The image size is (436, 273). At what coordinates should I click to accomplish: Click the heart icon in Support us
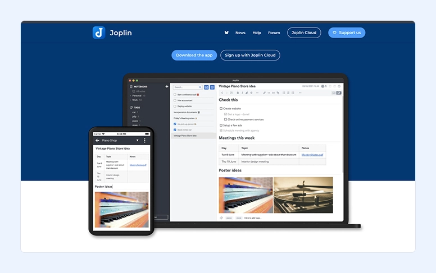pyautogui.click(x=334, y=33)
